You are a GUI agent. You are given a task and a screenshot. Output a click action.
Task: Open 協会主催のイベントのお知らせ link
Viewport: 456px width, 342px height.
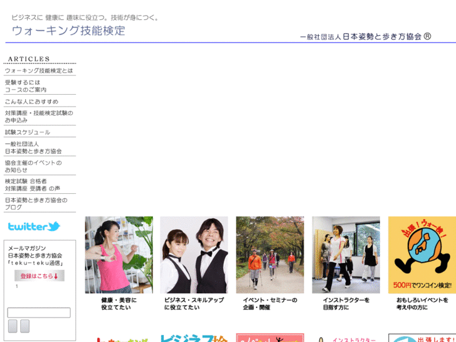[33, 166]
